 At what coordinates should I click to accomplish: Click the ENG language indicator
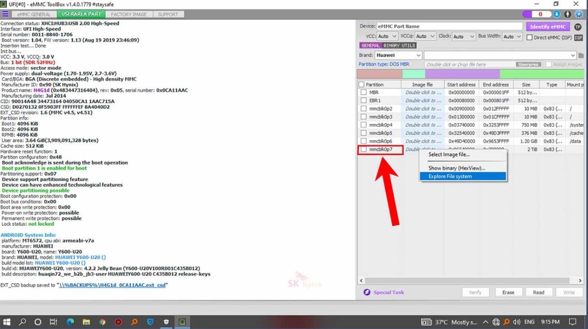pos(529,322)
